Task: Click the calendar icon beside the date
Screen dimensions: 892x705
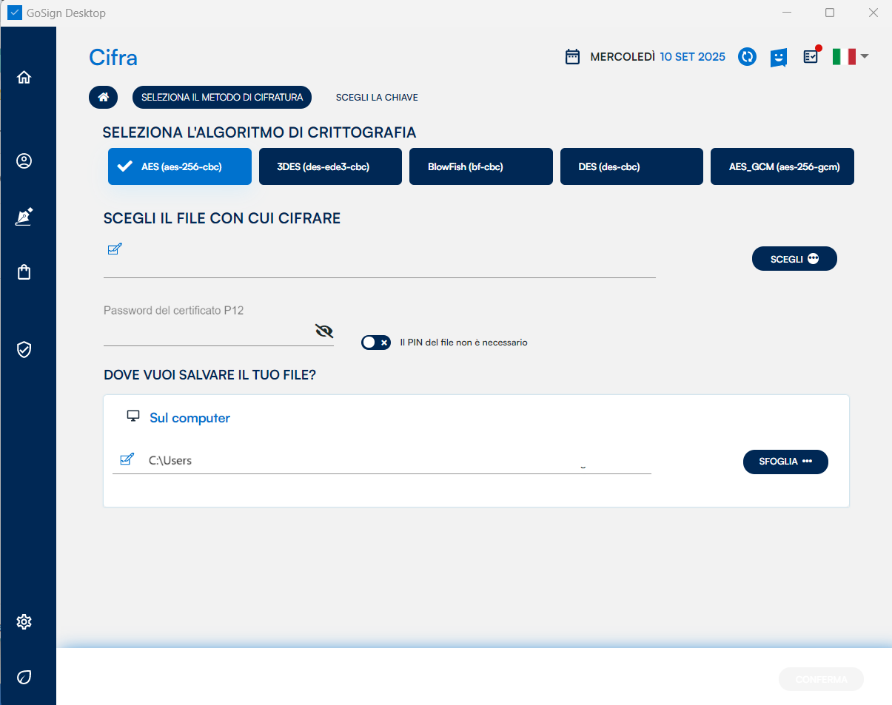Action: 572,57
